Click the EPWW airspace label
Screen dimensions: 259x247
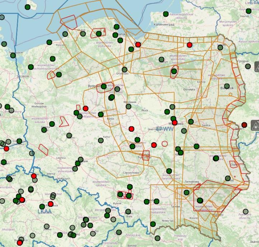(165, 129)
